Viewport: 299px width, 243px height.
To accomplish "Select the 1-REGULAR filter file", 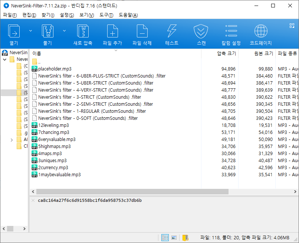I will 89,111.
